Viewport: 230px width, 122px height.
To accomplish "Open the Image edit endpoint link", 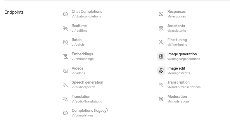I will pyautogui.click(x=176, y=68).
